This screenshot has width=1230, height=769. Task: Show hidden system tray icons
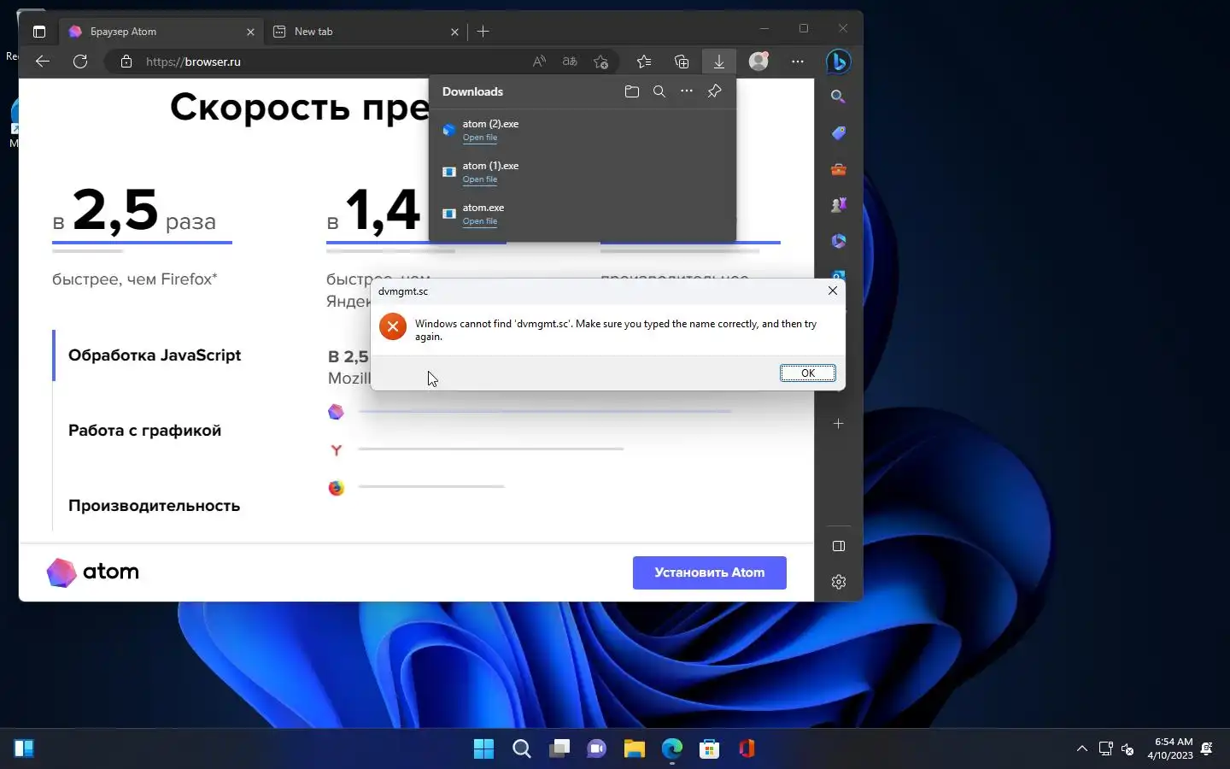pos(1082,749)
